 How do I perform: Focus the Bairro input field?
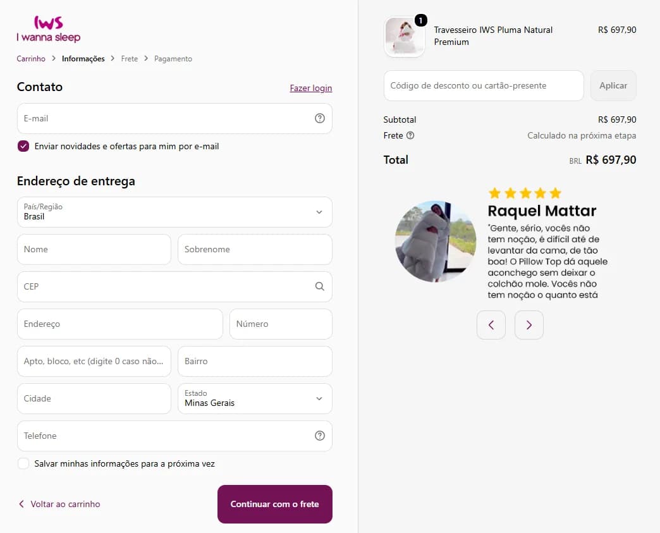click(x=255, y=361)
